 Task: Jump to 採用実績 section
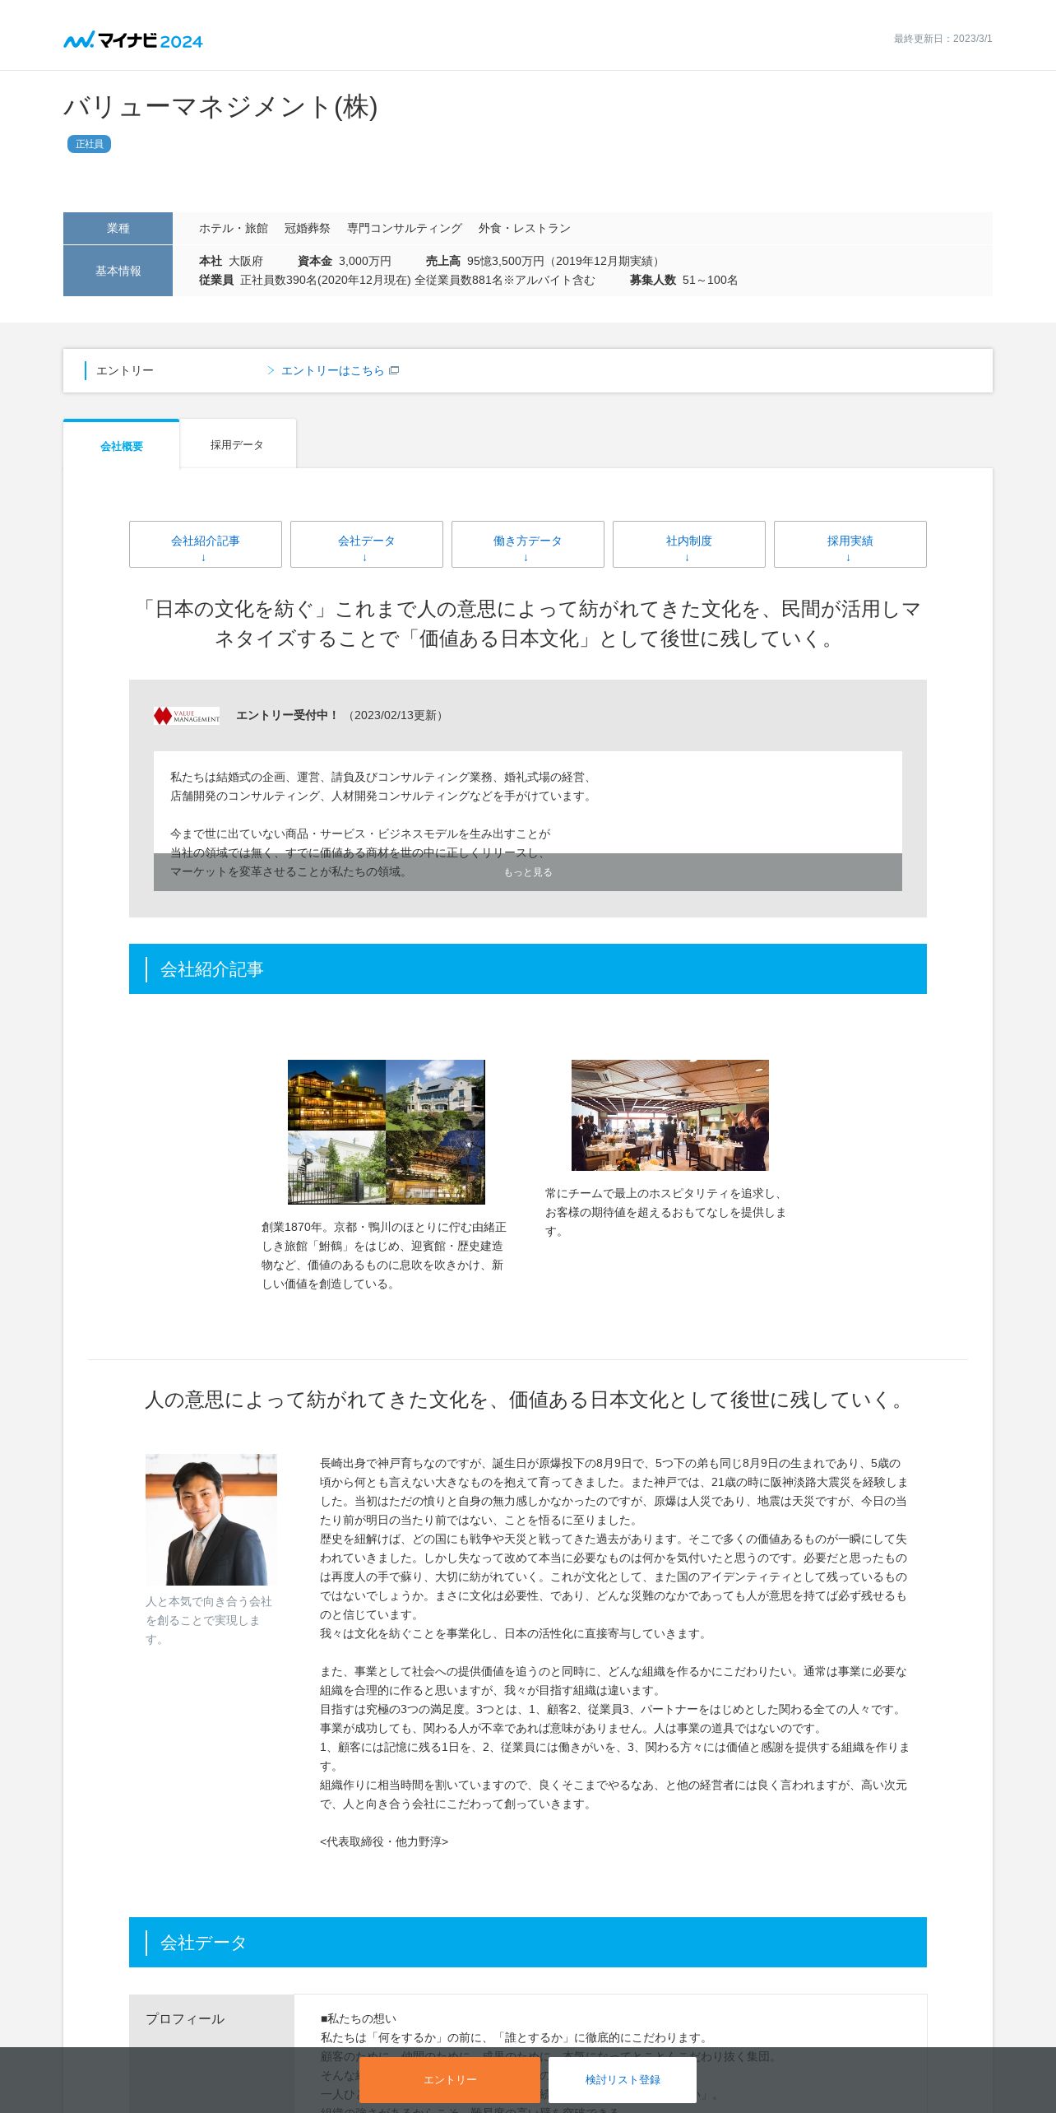[x=850, y=544]
